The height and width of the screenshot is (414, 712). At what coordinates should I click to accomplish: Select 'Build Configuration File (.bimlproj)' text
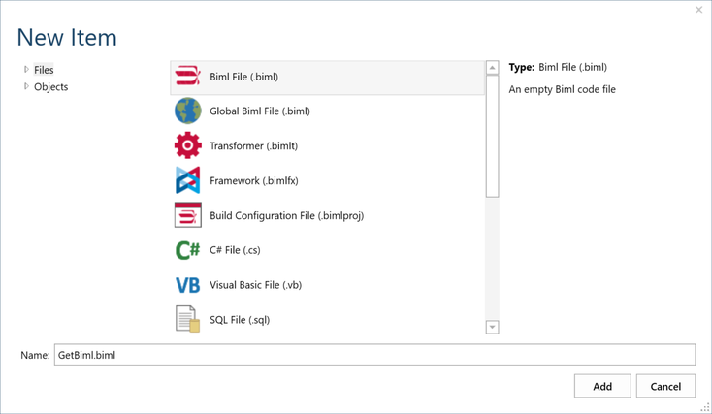pyautogui.click(x=286, y=216)
